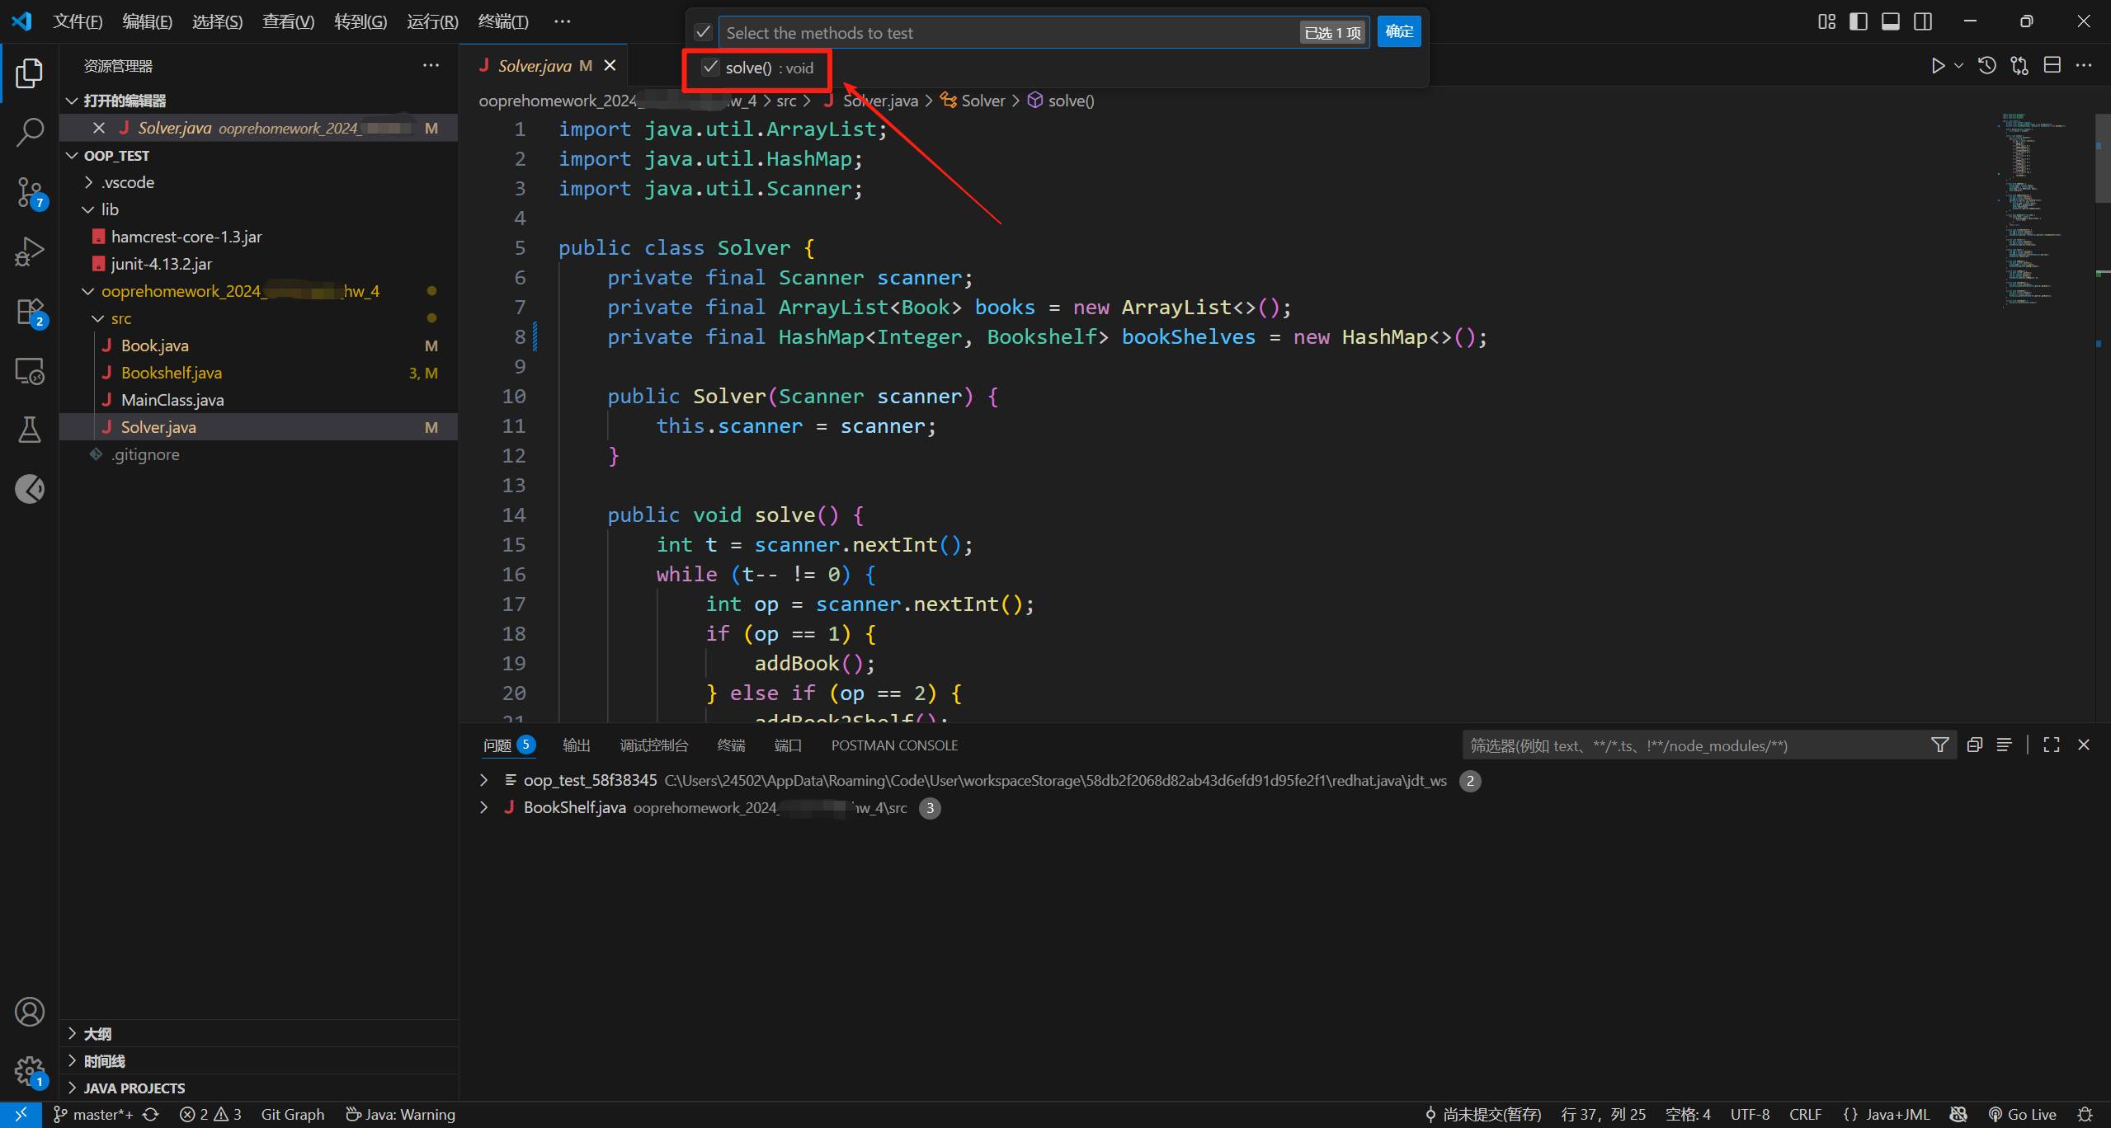Open the Extensions view in sidebar
Image resolution: width=2111 pixels, height=1128 pixels.
click(x=30, y=312)
